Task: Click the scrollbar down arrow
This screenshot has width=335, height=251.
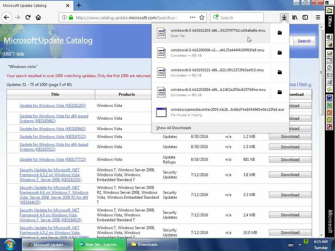Action: click(321, 235)
